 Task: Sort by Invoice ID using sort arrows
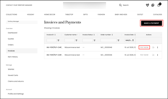[55, 35]
